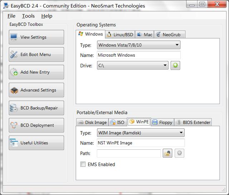The width and height of the screenshot is (229, 195).
Task: Click the empty Path input field
Action: tap(129, 153)
